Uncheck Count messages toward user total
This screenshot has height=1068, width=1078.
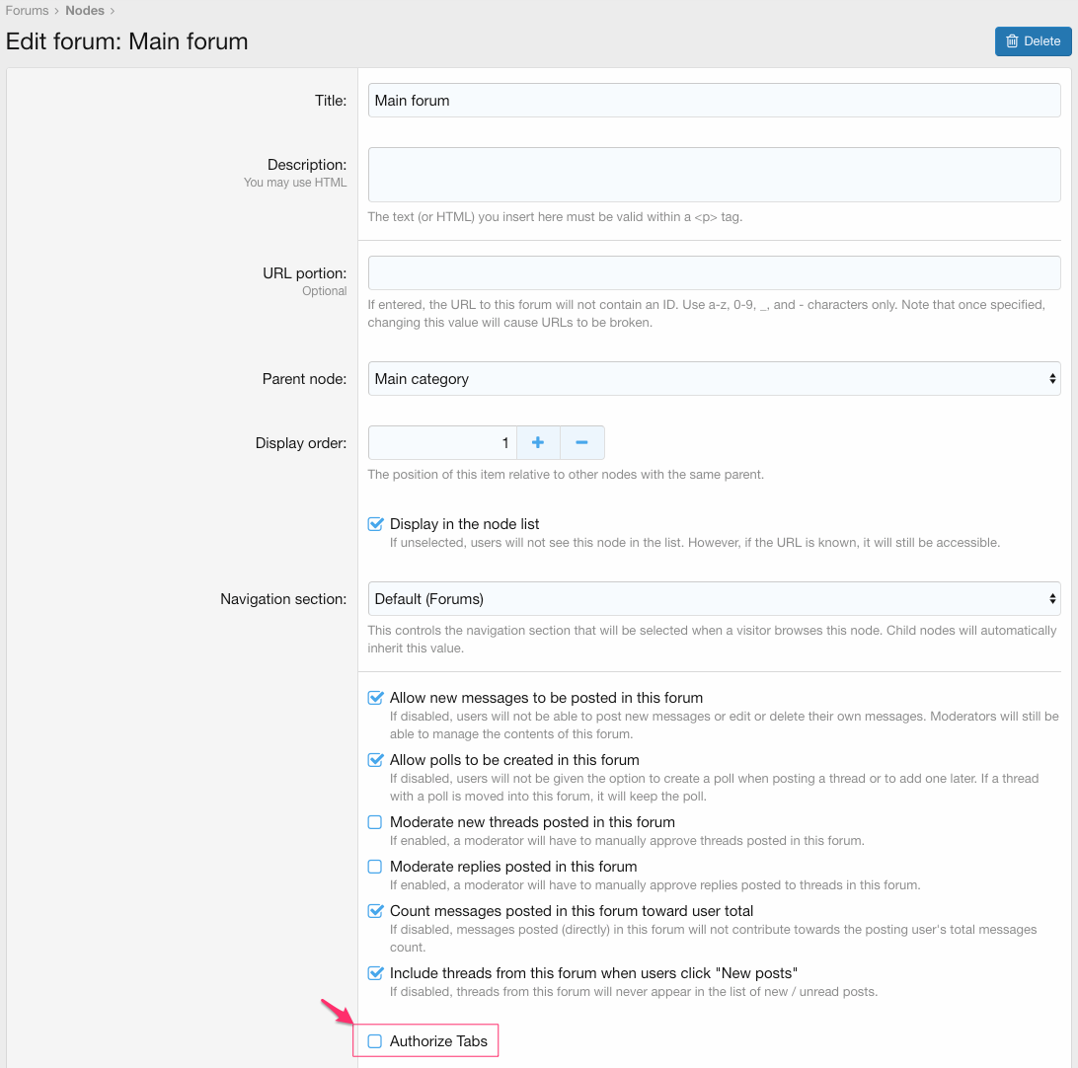point(375,911)
